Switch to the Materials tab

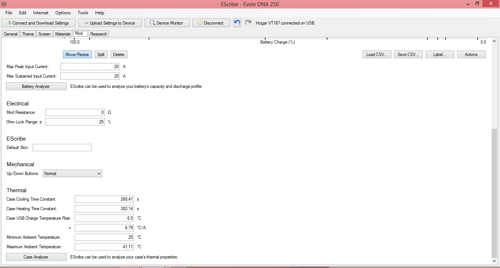pos(63,34)
